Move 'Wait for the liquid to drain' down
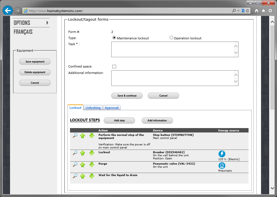 (92, 176)
